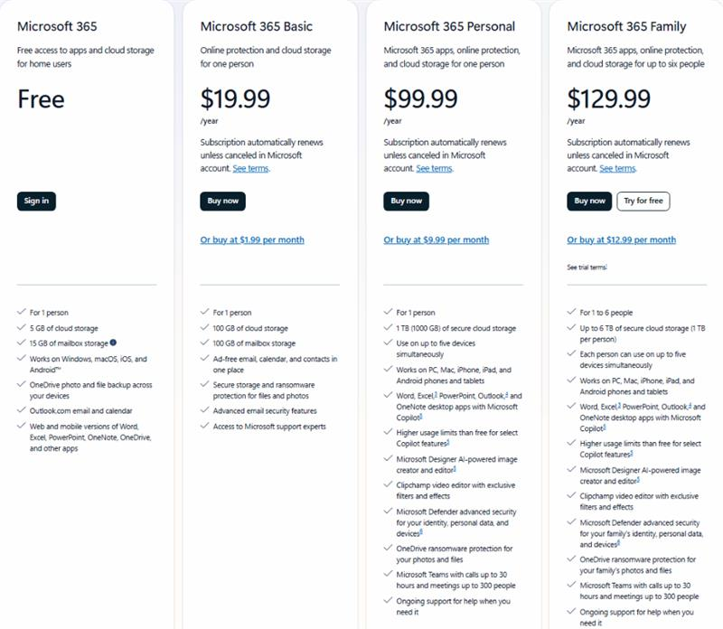The image size is (723, 629).
Task: Click the Microsoft 365 Family plan title
Action: [x=626, y=26]
